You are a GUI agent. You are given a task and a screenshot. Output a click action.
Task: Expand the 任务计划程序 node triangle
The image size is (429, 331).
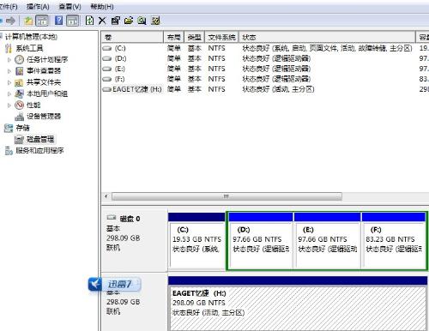coord(9,60)
